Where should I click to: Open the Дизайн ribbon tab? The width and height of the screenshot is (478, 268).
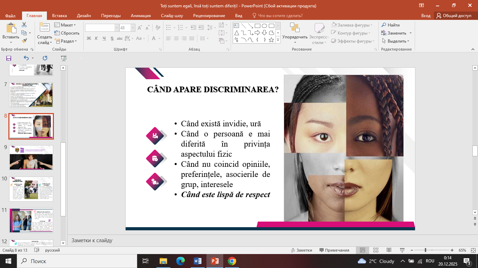pyautogui.click(x=84, y=16)
